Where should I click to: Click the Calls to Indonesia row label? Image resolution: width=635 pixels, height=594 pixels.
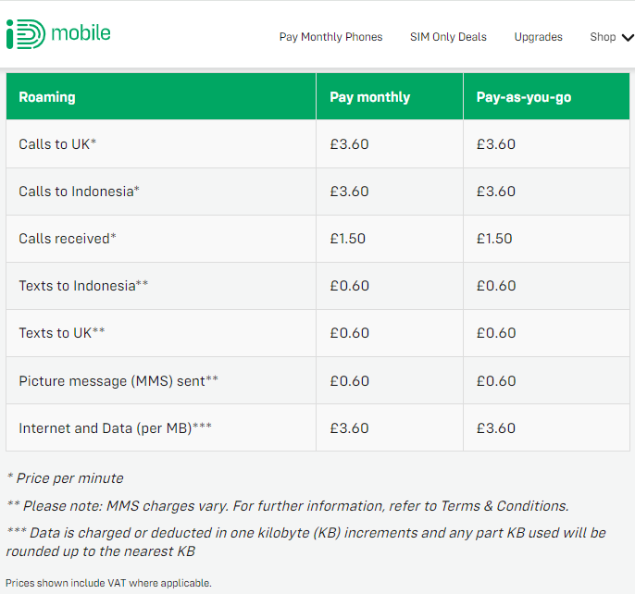79,192
